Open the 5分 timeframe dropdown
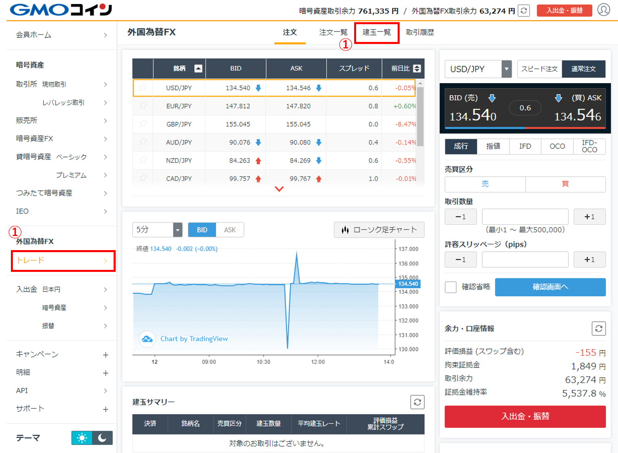The image size is (618, 453). pyautogui.click(x=178, y=230)
